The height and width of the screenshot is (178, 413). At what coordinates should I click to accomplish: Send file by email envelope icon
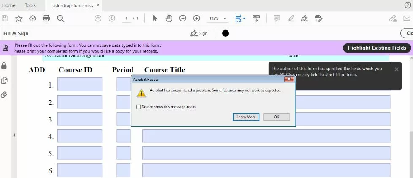pyautogui.click(x=407, y=19)
